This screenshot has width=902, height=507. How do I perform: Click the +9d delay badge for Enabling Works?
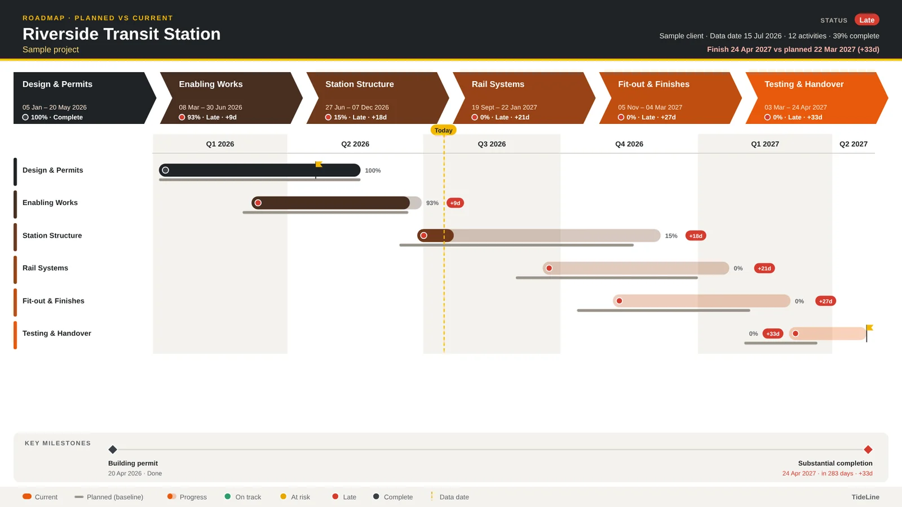click(455, 203)
